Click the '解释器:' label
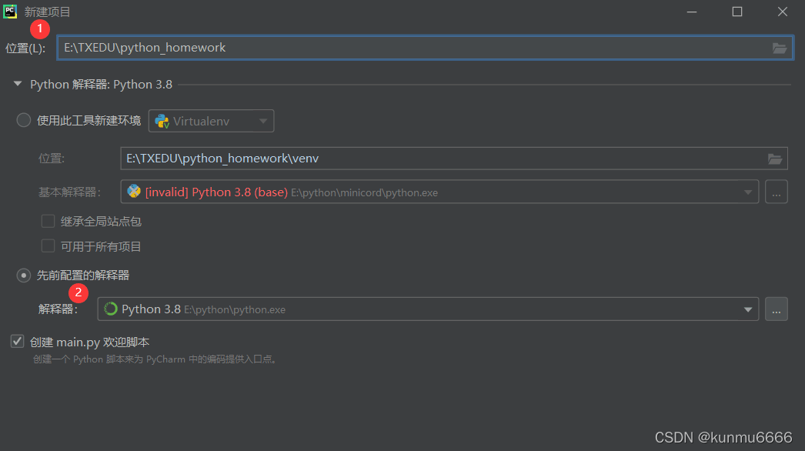This screenshot has width=805, height=451. point(58,309)
